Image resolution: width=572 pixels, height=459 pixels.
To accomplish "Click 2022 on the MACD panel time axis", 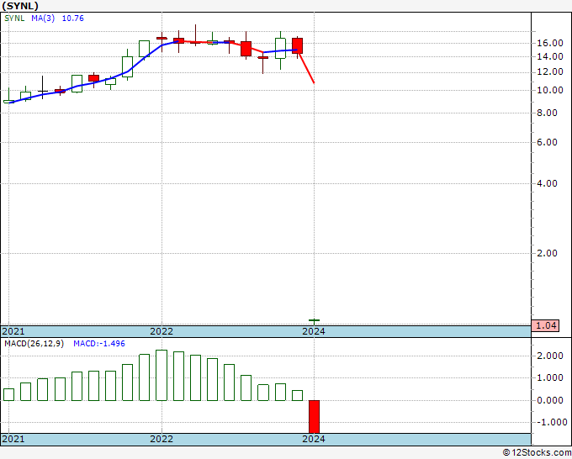I will [162, 439].
